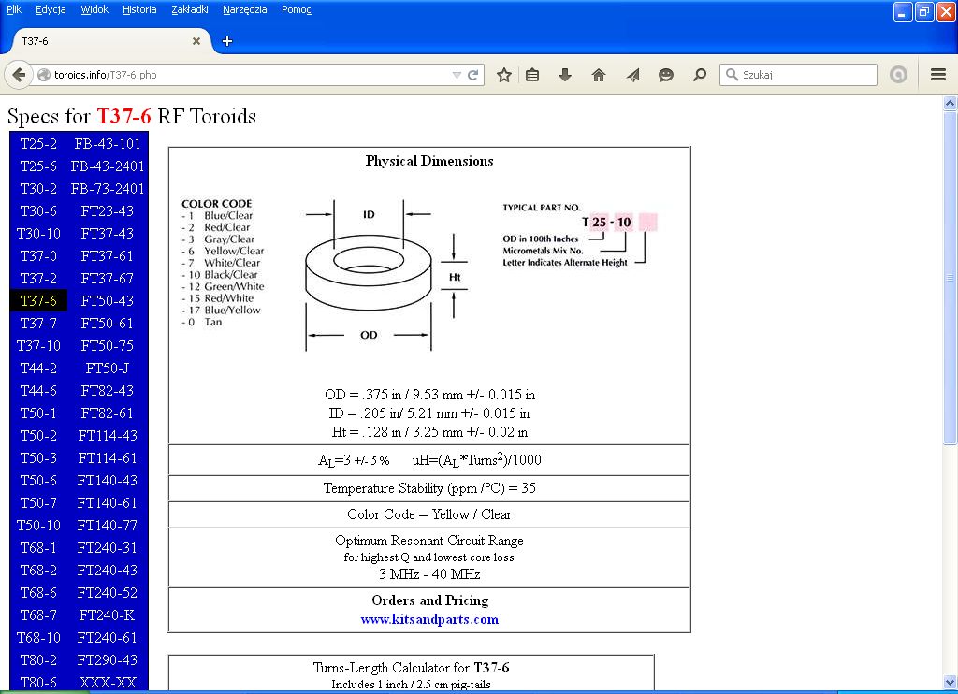Open the Narzędzia menu
958x694 pixels.
(x=244, y=9)
